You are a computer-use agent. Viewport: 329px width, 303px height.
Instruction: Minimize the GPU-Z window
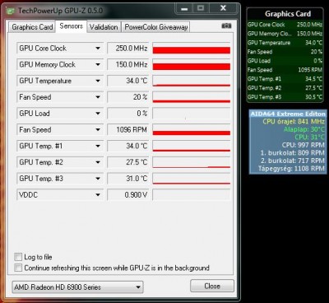tap(184, 9)
